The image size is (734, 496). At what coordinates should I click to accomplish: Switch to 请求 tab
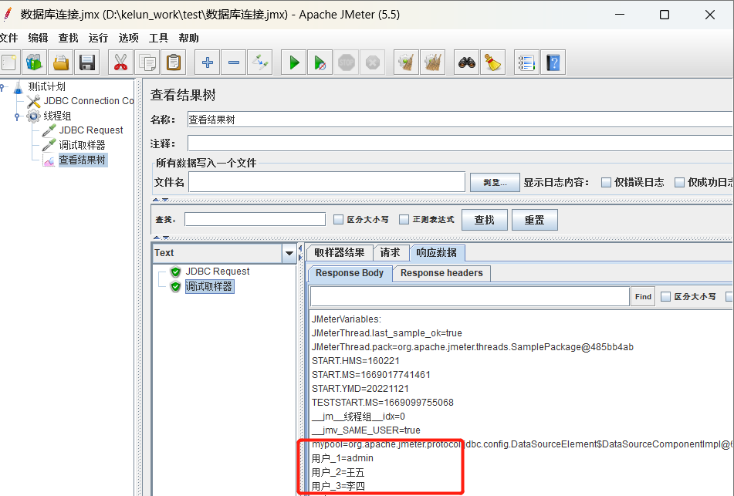390,253
